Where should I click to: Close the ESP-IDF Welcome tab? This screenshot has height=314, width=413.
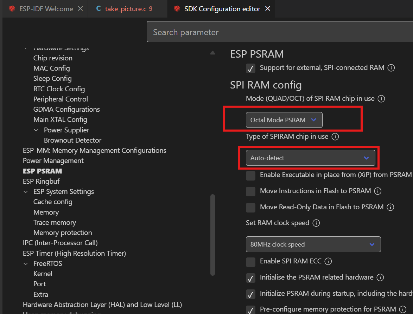81,9
